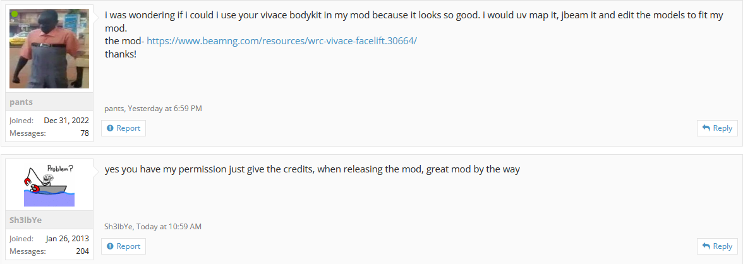
Task: Click the Report icon on Sh3lbYe's post
Action: pos(111,246)
